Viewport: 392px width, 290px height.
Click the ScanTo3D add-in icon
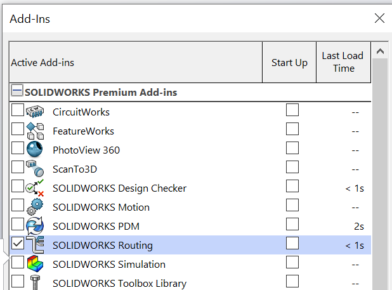point(35,169)
